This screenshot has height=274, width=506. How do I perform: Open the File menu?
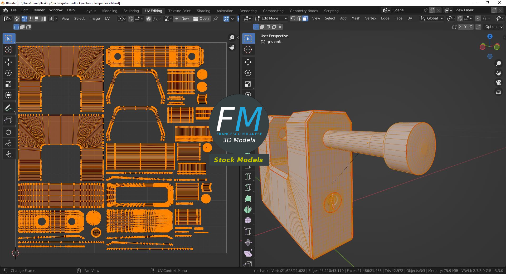click(14, 10)
